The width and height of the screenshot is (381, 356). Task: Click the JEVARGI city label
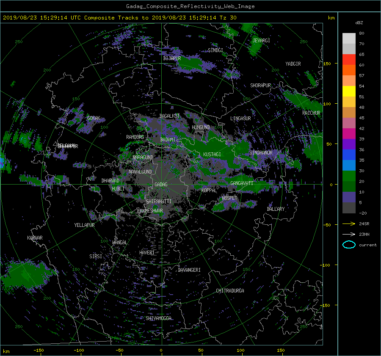click(261, 41)
